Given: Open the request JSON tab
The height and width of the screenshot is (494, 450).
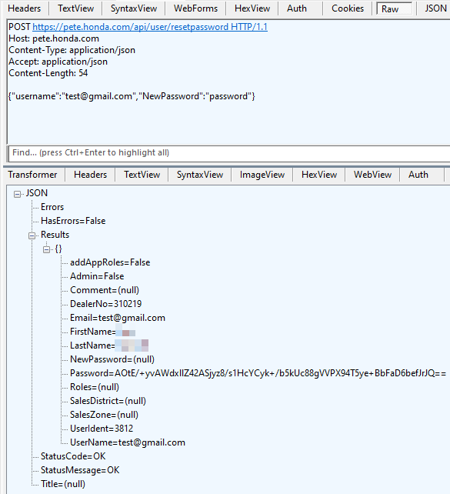Looking at the screenshot, I should tap(435, 8).
